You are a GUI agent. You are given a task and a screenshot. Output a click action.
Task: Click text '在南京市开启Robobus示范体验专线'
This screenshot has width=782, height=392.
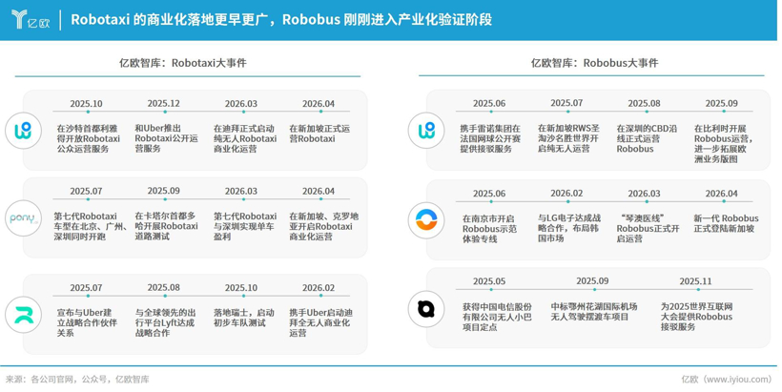[489, 229]
